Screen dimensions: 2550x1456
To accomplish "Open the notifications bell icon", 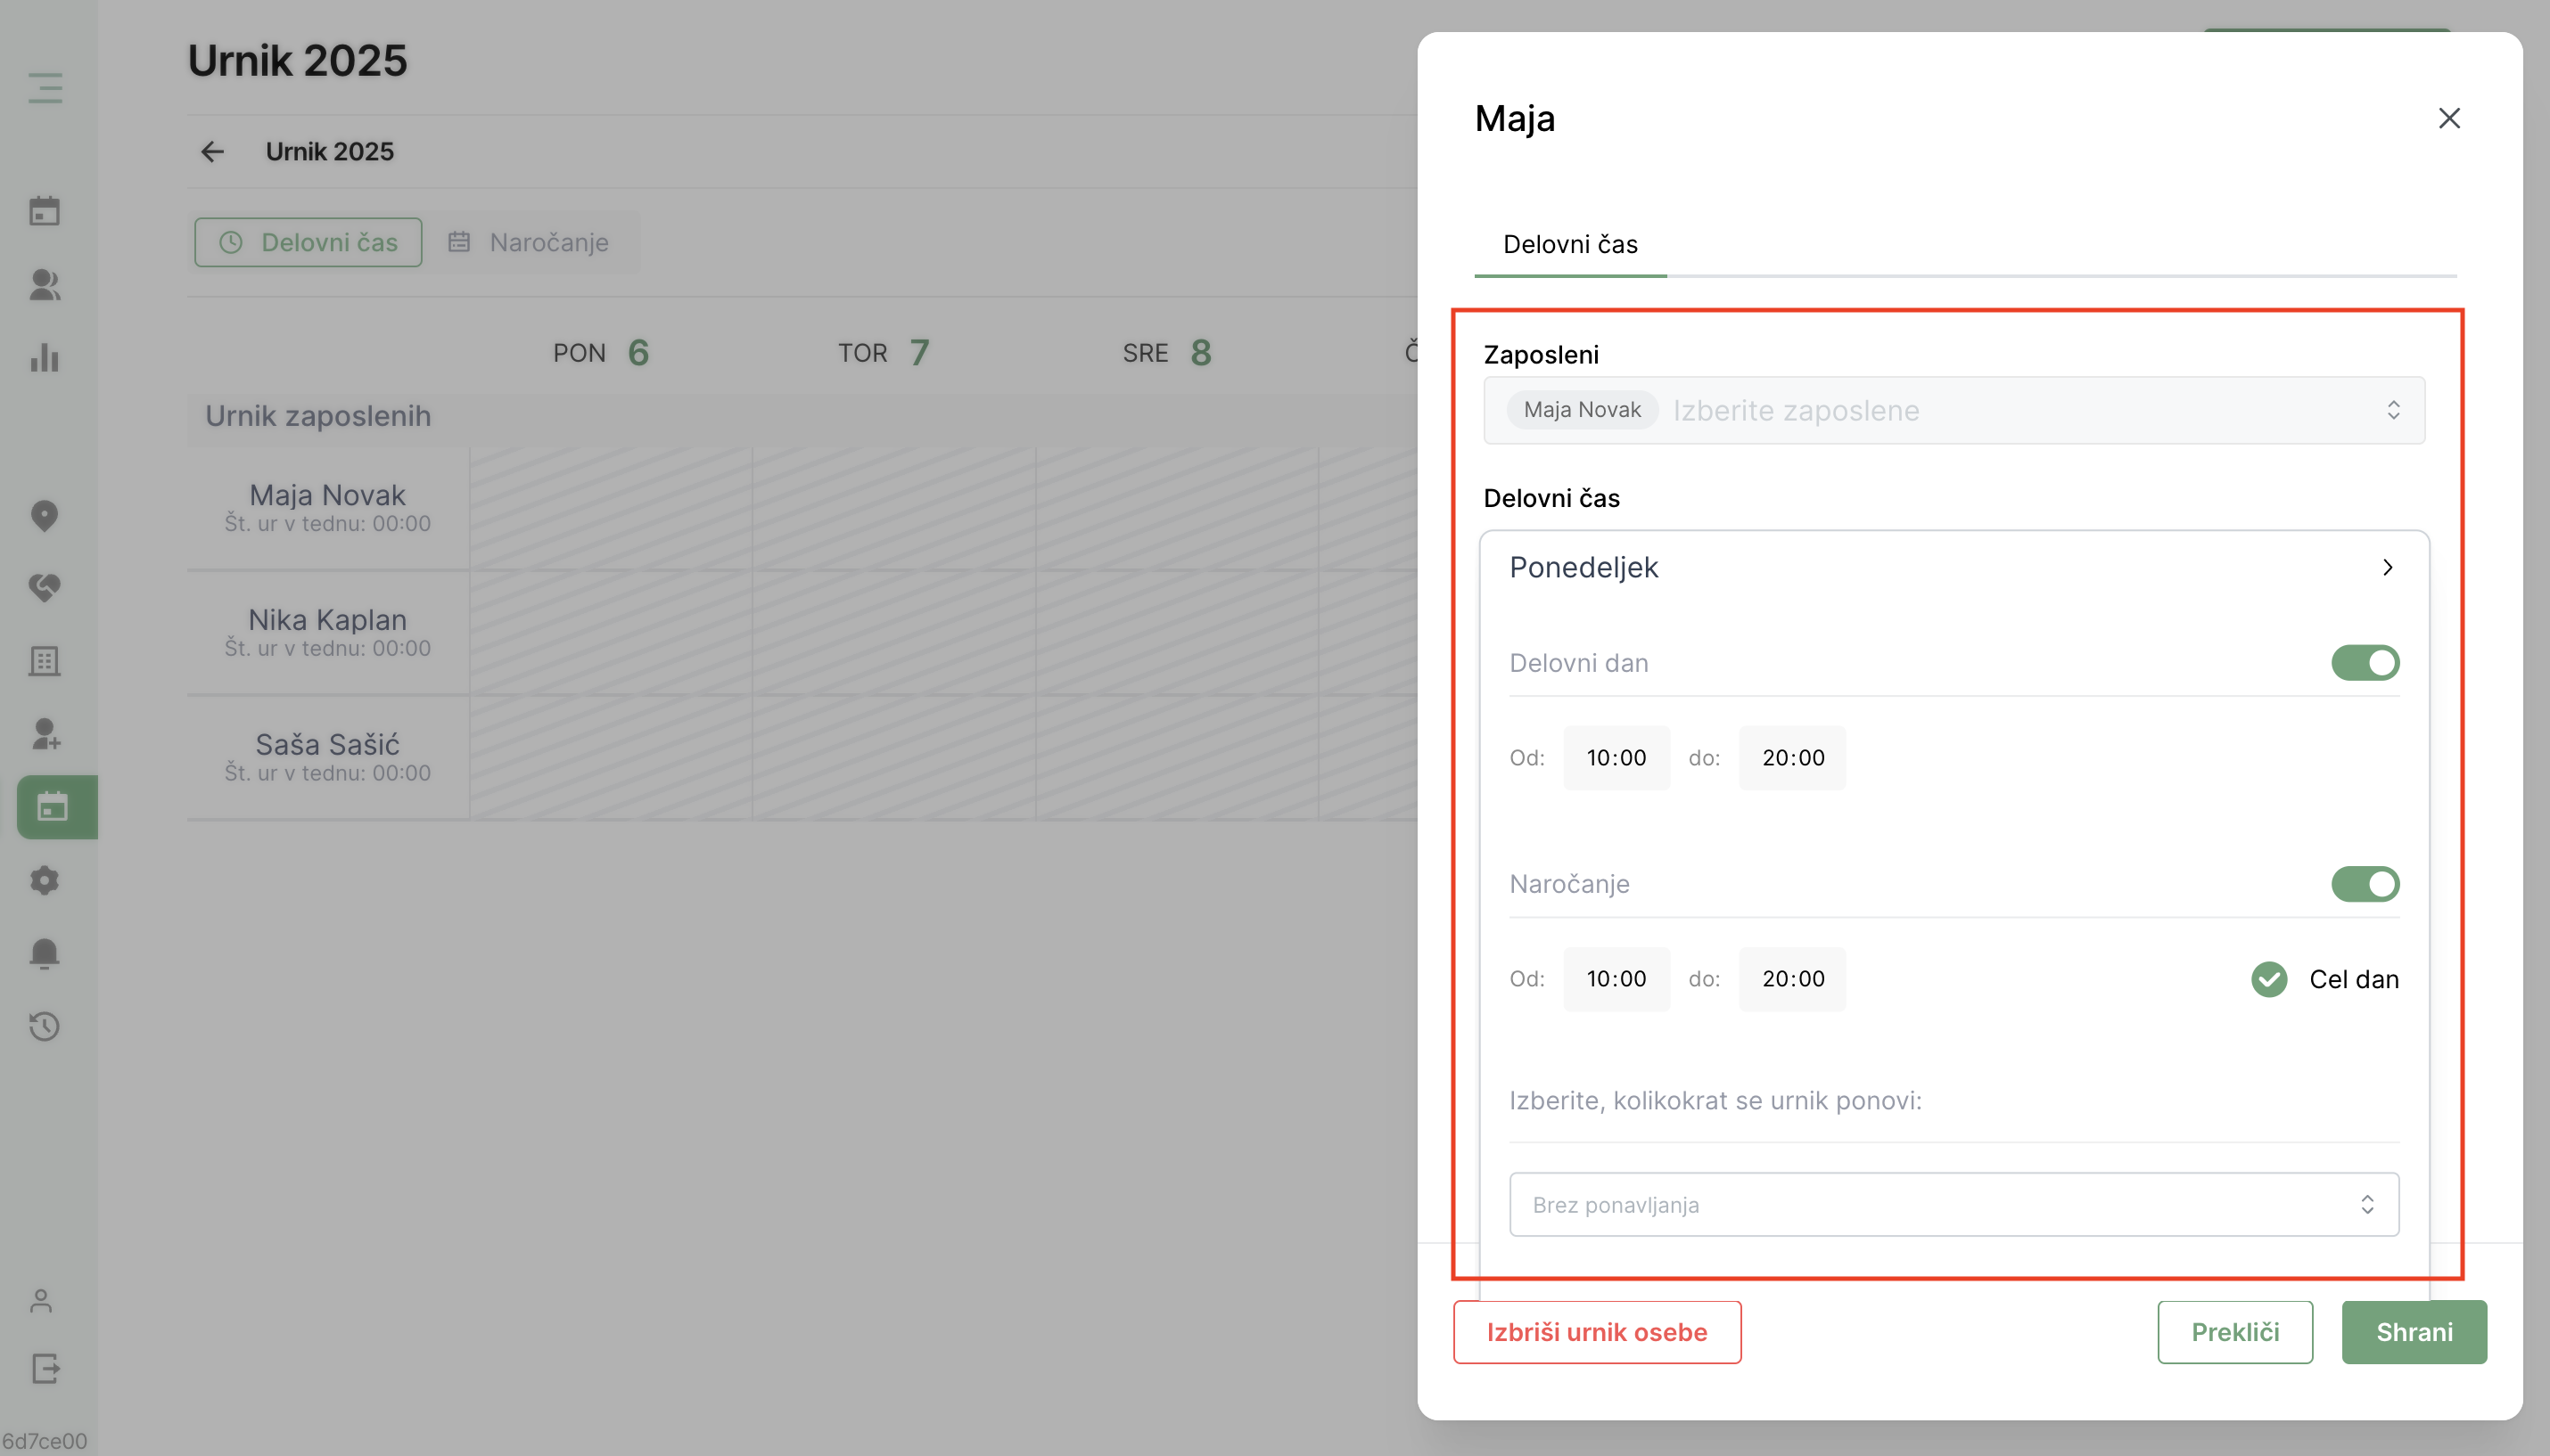I will [45, 954].
